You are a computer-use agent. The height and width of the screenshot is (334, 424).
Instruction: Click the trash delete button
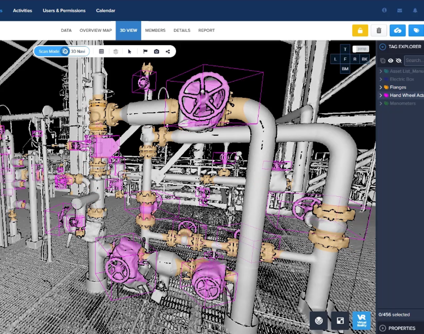[x=379, y=31]
